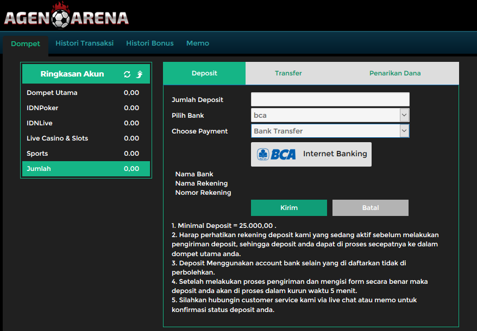Select the Dompet Utama row
The image size is (477, 331).
pos(86,93)
